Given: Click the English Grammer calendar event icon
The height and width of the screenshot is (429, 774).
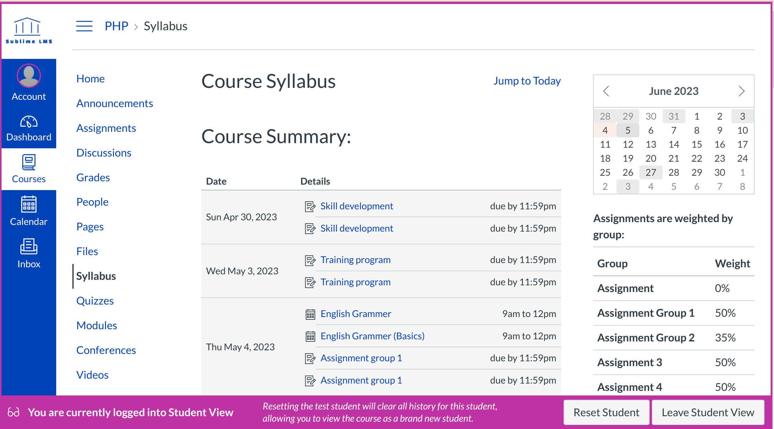Looking at the screenshot, I should click(x=310, y=314).
